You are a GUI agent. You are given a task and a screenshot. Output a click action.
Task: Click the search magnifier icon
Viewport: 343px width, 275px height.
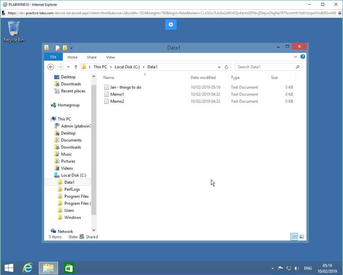[x=298, y=67]
